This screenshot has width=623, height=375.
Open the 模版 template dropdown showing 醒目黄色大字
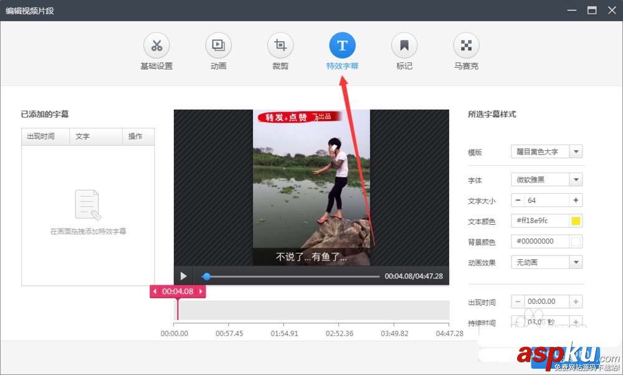coord(546,151)
